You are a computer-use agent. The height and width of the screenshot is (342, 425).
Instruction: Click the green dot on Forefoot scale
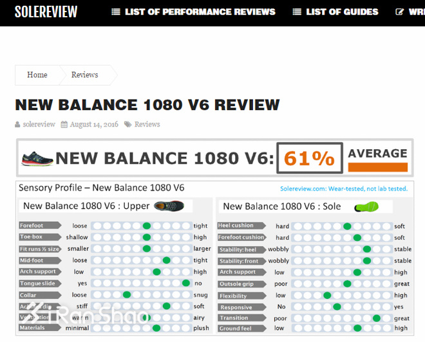[146, 226]
